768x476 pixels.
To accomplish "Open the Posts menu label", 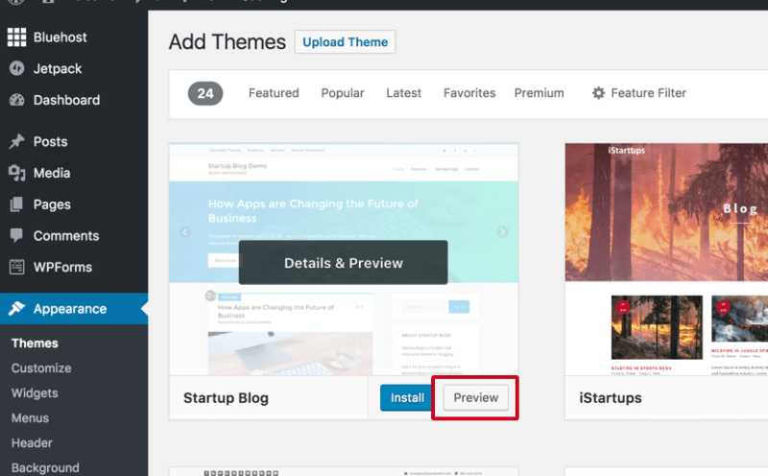I will (x=51, y=141).
